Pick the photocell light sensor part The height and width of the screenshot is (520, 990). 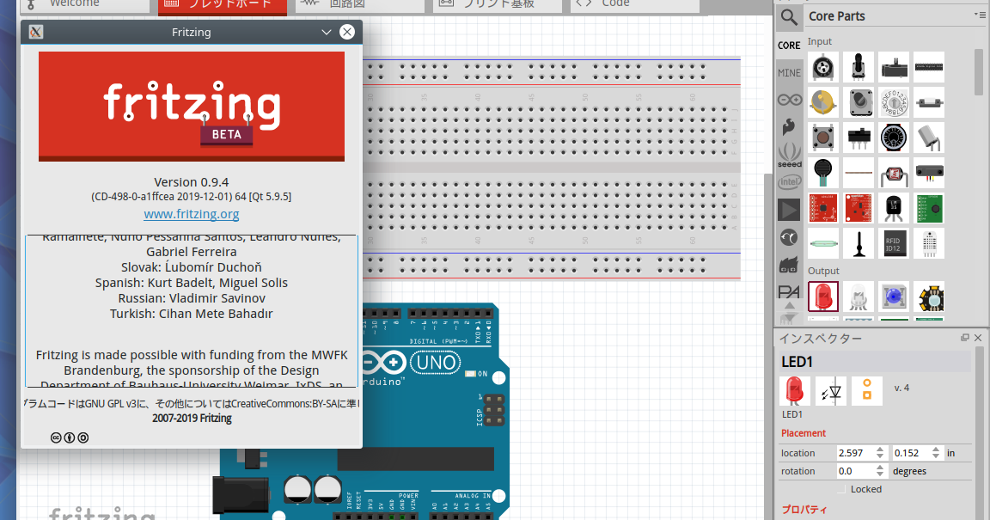click(x=894, y=173)
